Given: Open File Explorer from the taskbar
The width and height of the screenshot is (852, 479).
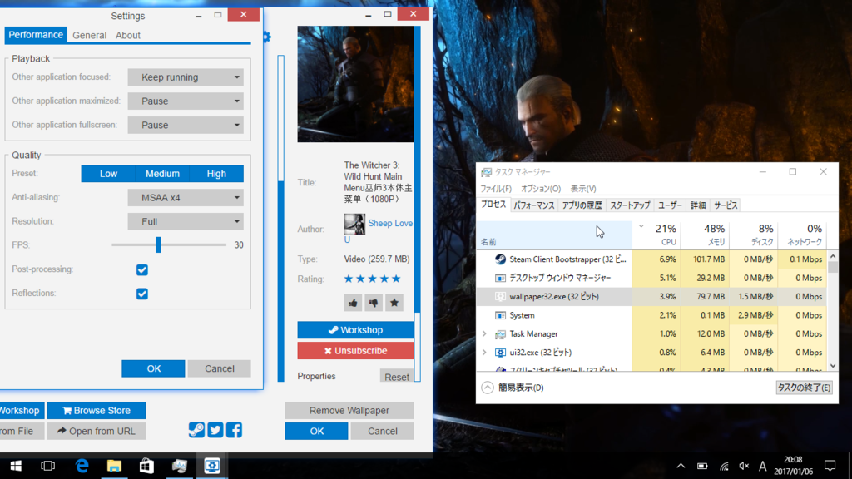Looking at the screenshot, I should 114,466.
